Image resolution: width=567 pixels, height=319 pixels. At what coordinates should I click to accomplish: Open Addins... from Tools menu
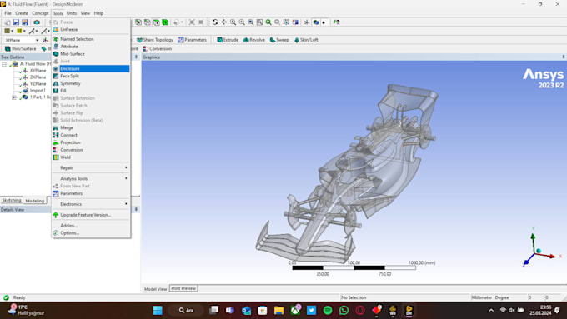(x=91, y=226)
